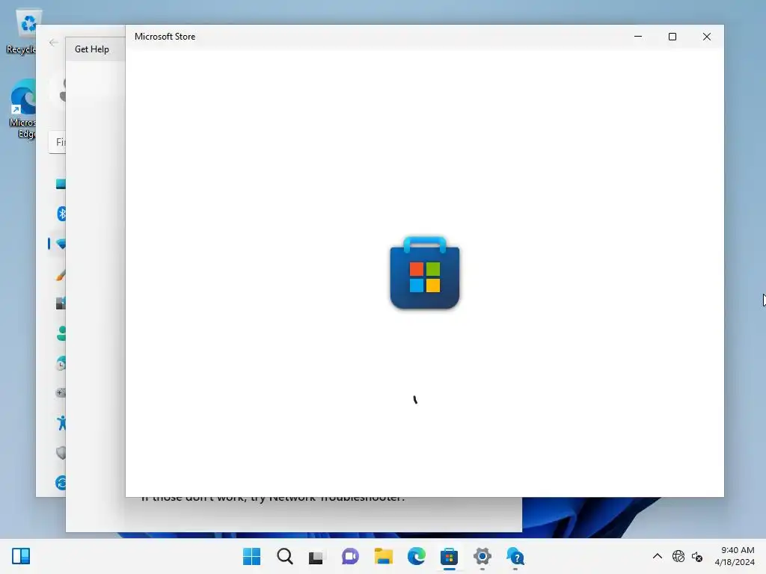Open the Windows Start menu
Image resolution: width=766 pixels, height=574 pixels.
click(x=251, y=556)
